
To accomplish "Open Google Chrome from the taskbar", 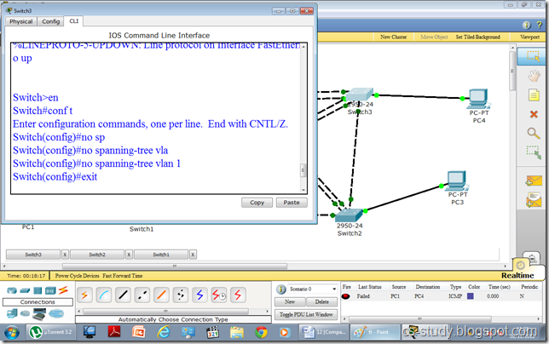I will pyautogui.click(x=262, y=333).
